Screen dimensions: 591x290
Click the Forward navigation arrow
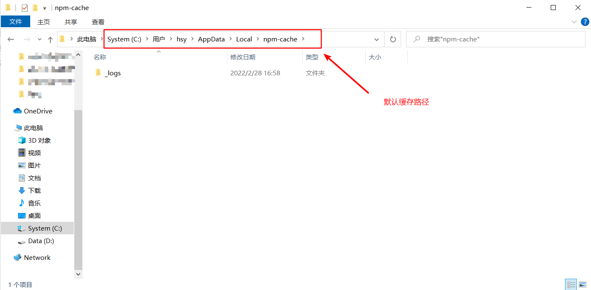pos(27,39)
